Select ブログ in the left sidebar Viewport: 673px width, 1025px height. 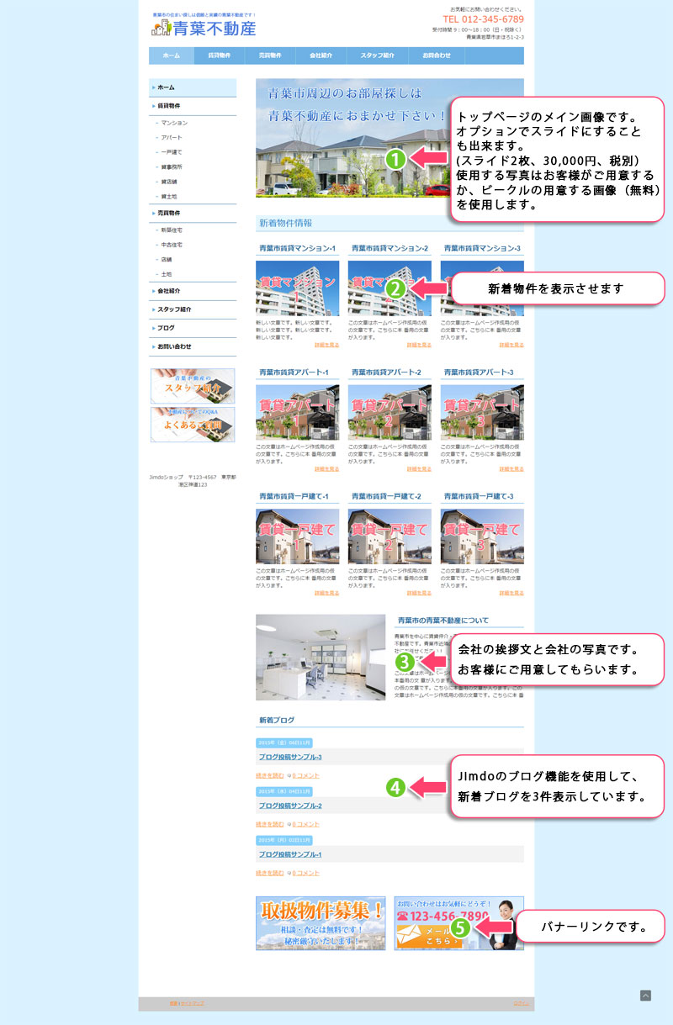193,328
